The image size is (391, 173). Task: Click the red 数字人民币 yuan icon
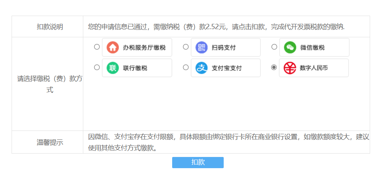pos(290,68)
